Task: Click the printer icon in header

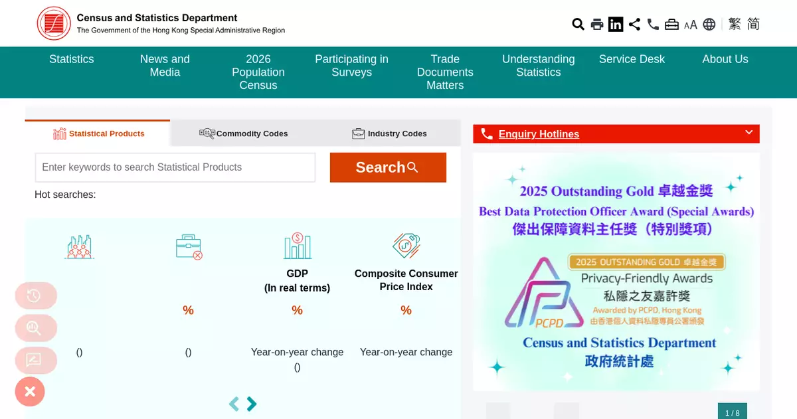Action: coord(597,25)
